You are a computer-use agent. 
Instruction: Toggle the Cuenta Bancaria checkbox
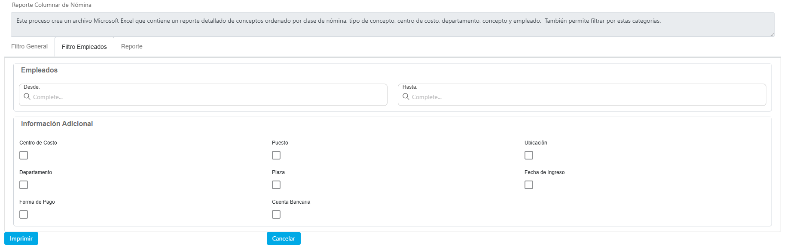276,214
